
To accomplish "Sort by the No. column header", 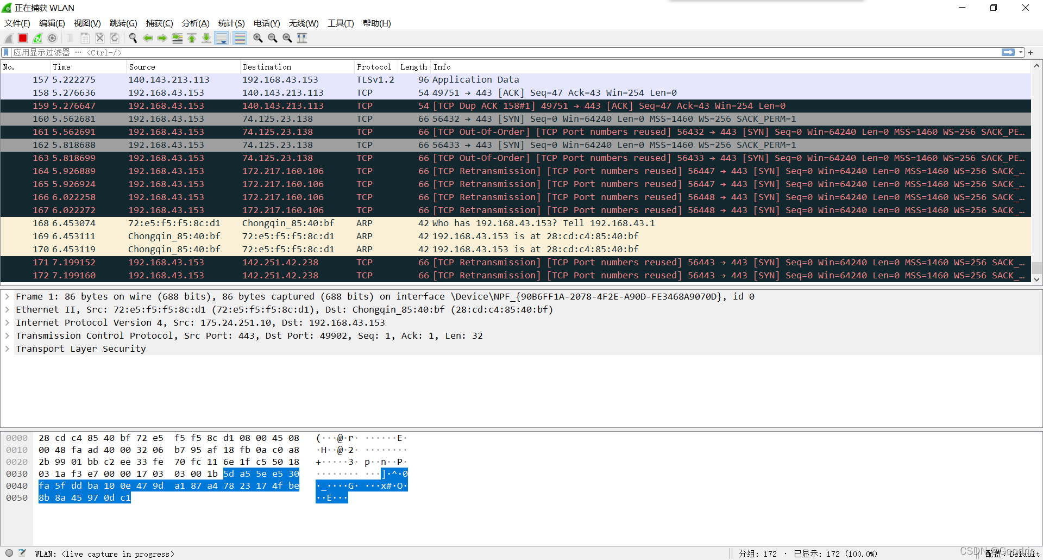I will [x=25, y=67].
